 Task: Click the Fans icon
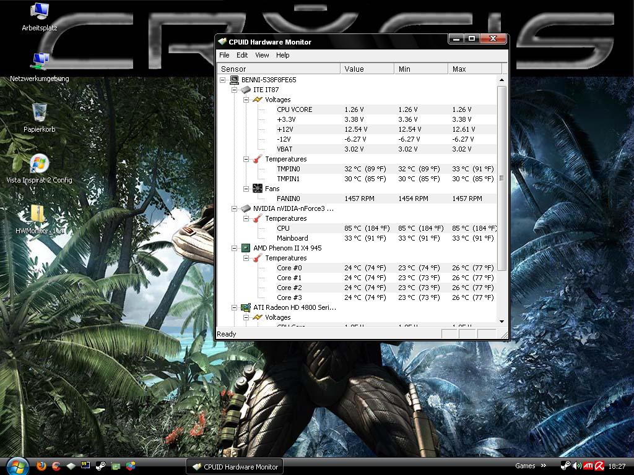pos(258,188)
